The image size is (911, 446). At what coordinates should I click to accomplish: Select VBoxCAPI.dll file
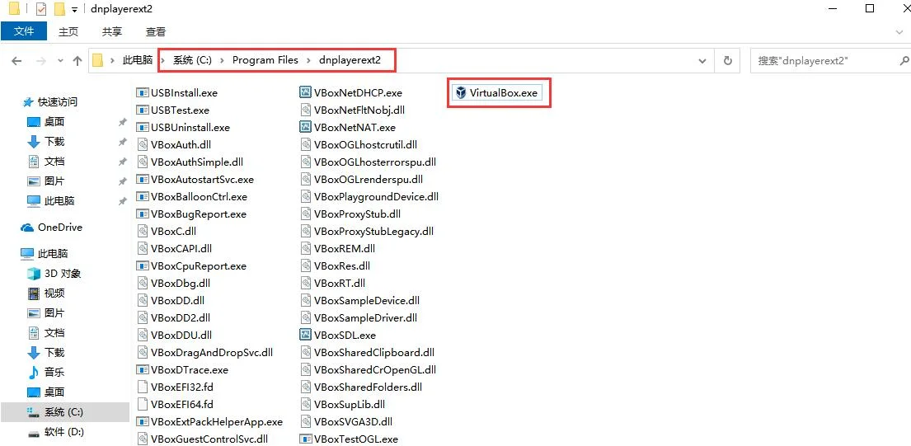[175, 248]
